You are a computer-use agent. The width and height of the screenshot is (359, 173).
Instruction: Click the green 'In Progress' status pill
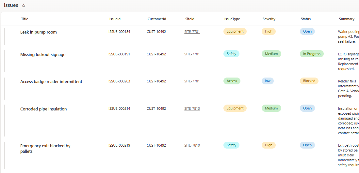(x=311, y=54)
